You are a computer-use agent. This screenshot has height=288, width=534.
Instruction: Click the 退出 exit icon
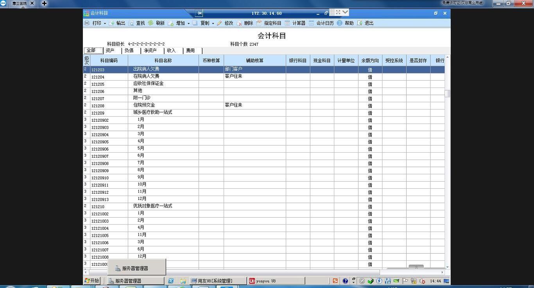pyautogui.click(x=359, y=23)
